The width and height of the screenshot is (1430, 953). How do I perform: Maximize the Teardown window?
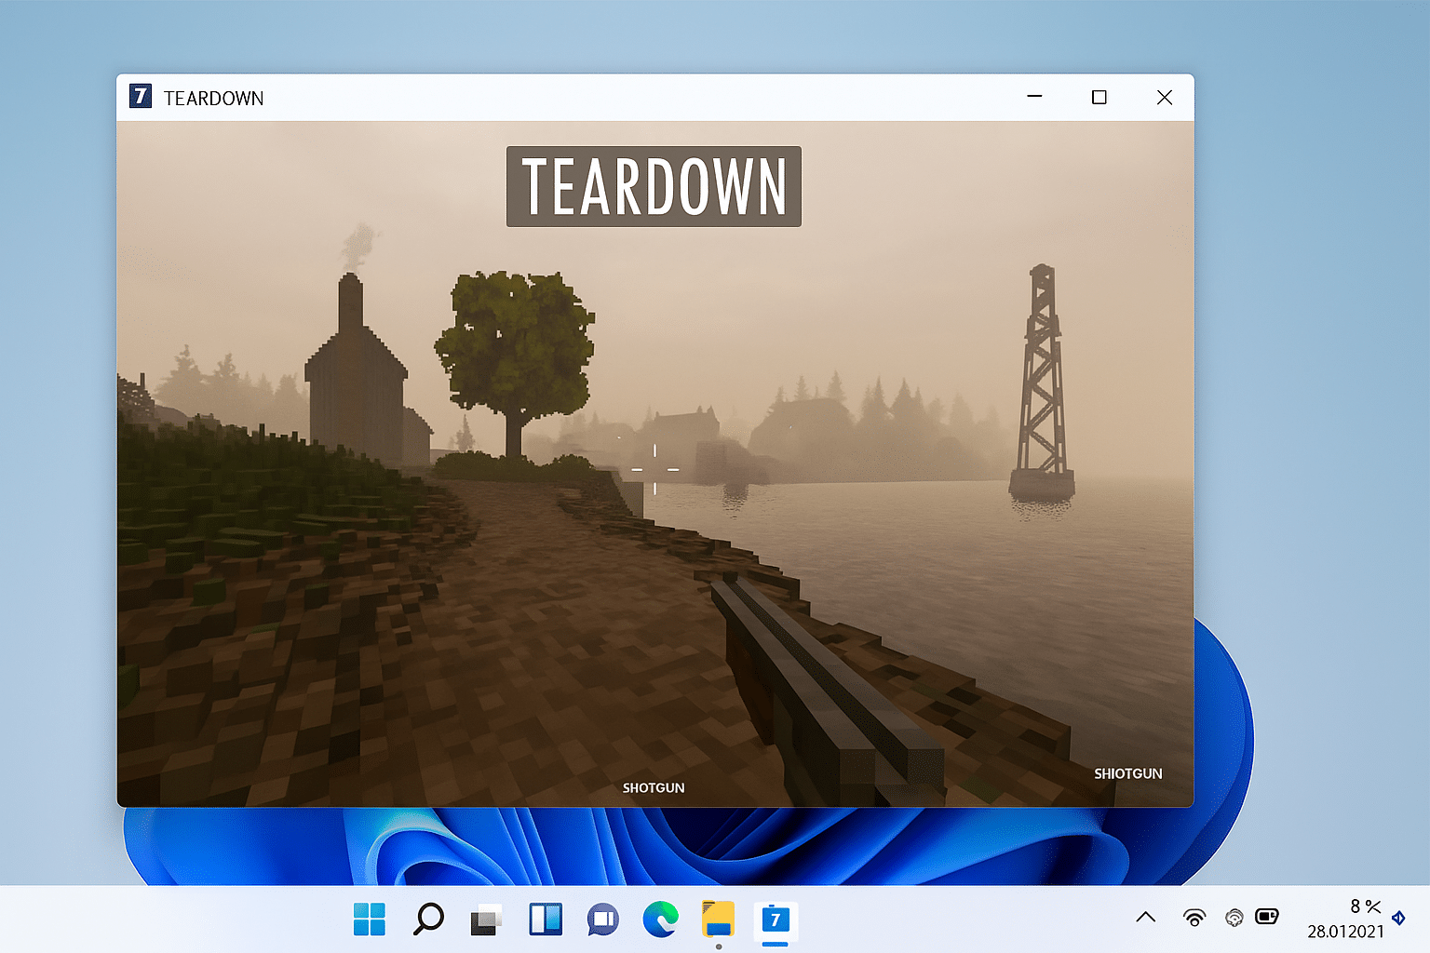(1099, 97)
